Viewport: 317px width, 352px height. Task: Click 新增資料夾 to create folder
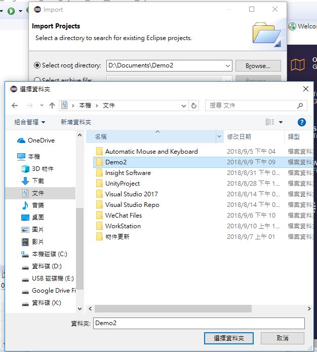coord(76,122)
